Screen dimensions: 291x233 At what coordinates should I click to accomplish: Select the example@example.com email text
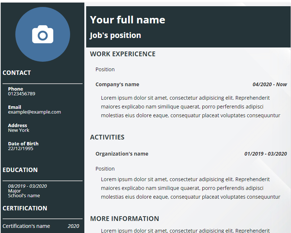click(x=34, y=112)
